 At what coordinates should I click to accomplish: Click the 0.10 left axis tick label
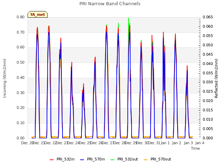21,123
